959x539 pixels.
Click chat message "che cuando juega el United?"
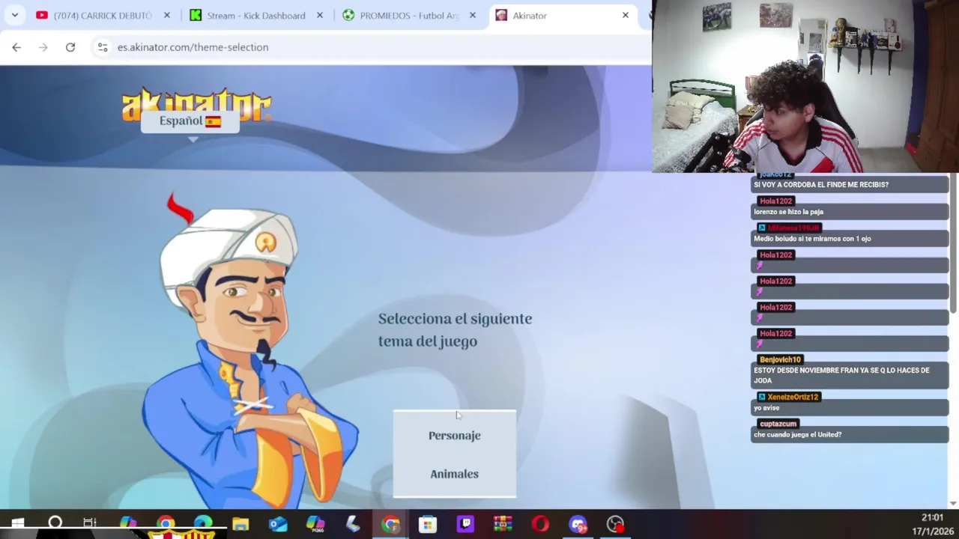click(797, 435)
